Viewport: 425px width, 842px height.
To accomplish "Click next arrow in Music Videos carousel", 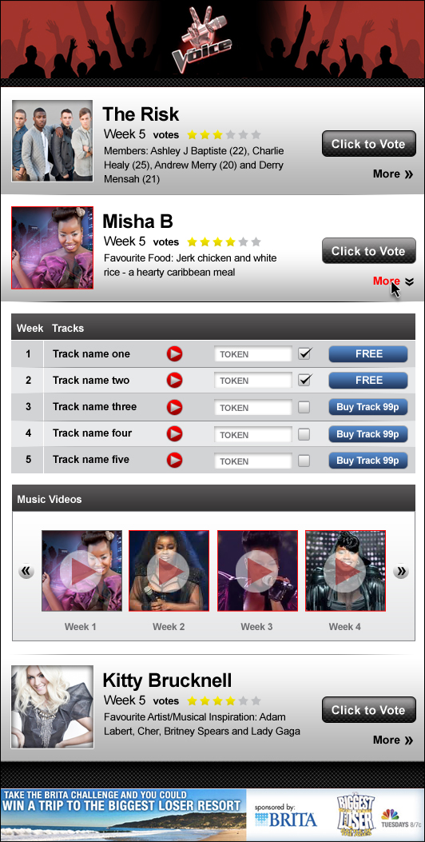I will (401, 571).
